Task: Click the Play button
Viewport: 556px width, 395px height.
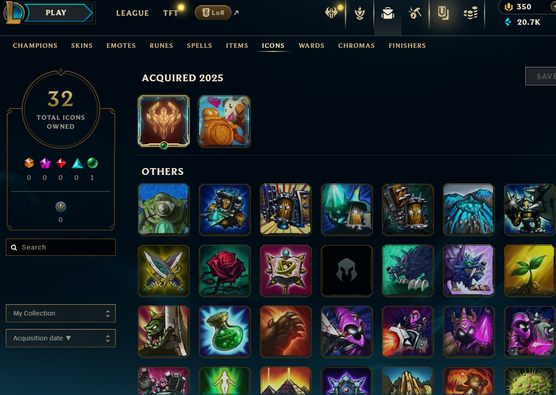Action: pyautogui.click(x=56, y=13)
